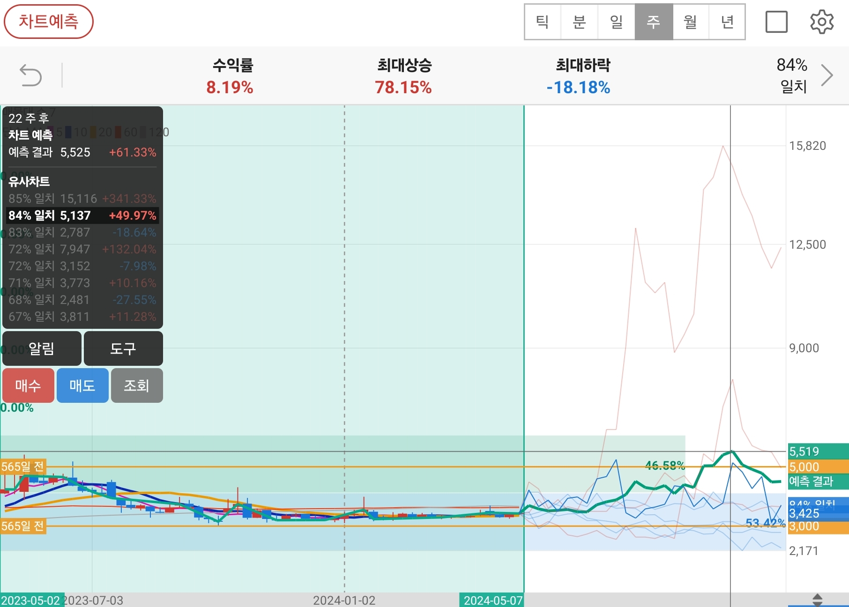Click the 예측 결과 5,525 line

tap(82, 152)
